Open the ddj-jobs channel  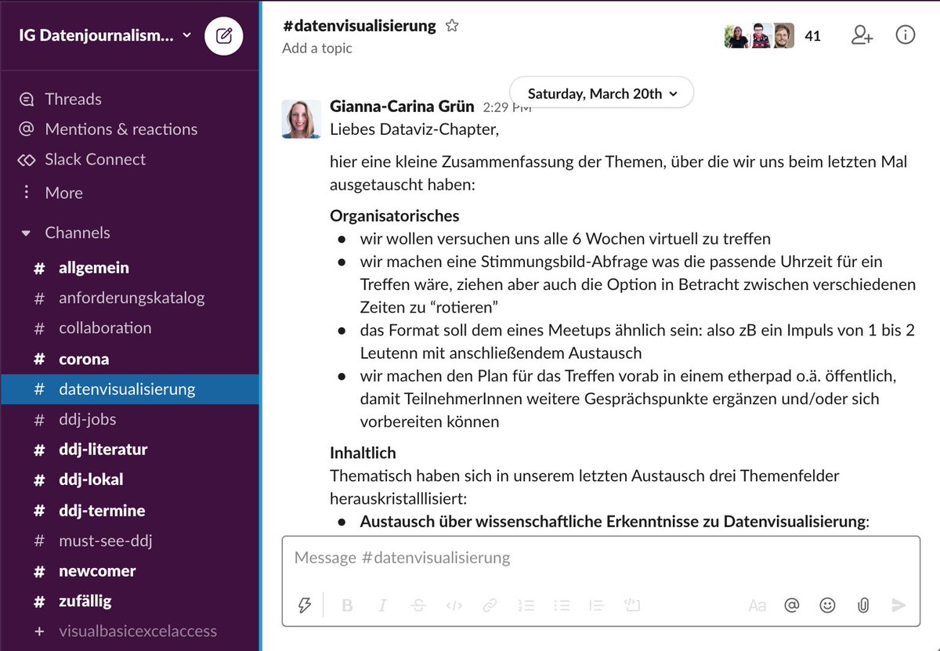point(87,419)
